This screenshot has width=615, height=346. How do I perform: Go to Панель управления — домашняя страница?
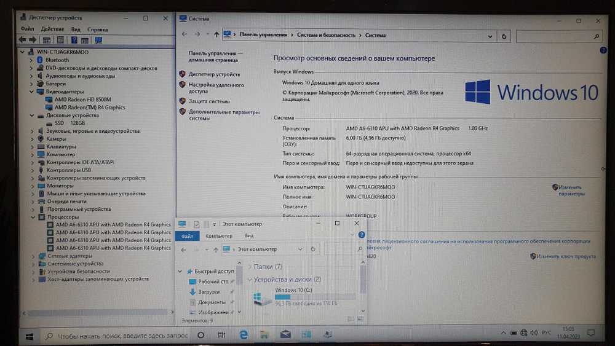click(x=215, y=57)
